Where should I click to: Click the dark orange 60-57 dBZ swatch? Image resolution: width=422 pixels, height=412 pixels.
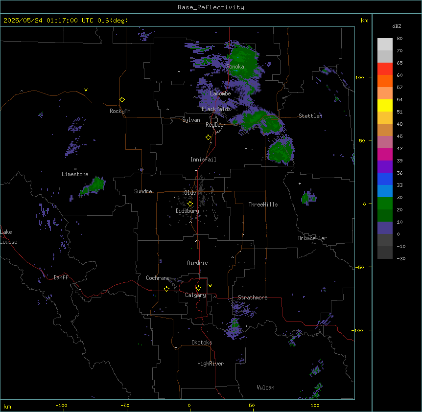pos(385,81)
